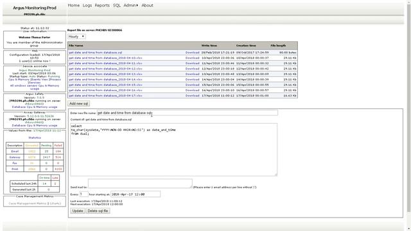This screenshot has height=231, width=411.
Task: Open All windows servers Cpu & Memory usage link
Action: pyautogui.click(x=35, y=87)
